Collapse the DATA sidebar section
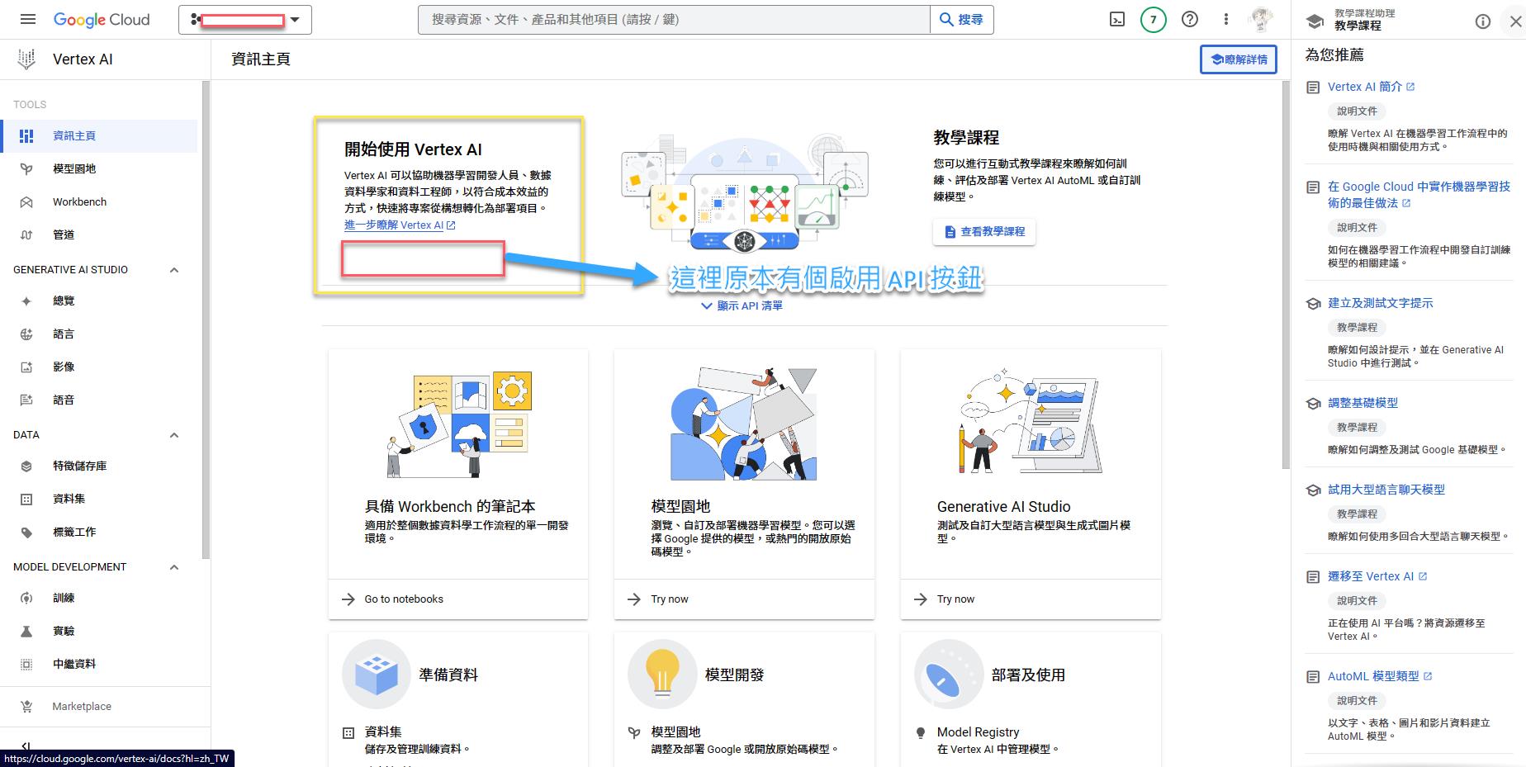Viewport: 1526px width, 767px height. coord(174,435)
